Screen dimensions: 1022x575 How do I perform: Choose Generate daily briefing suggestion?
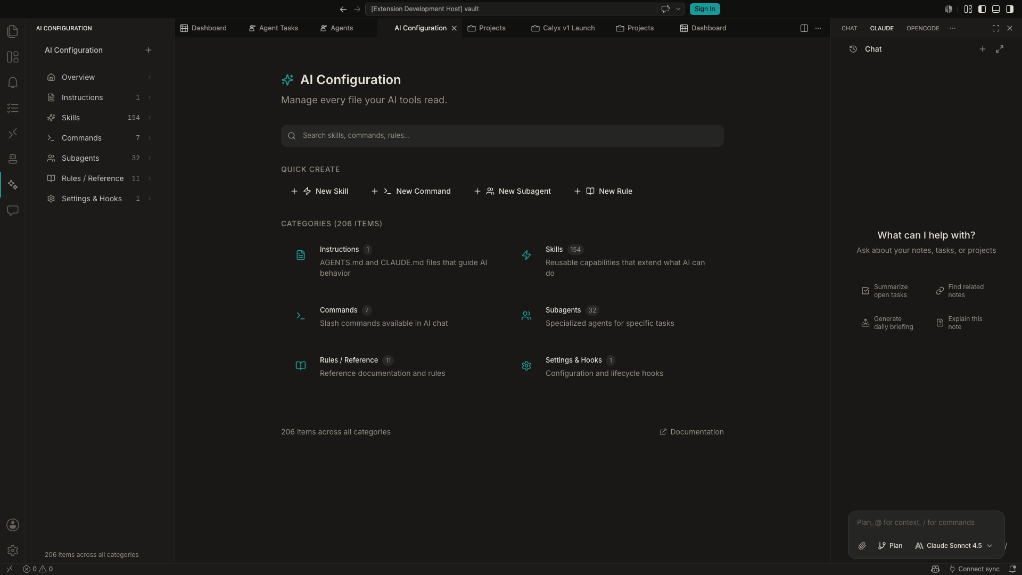[890, 323]
